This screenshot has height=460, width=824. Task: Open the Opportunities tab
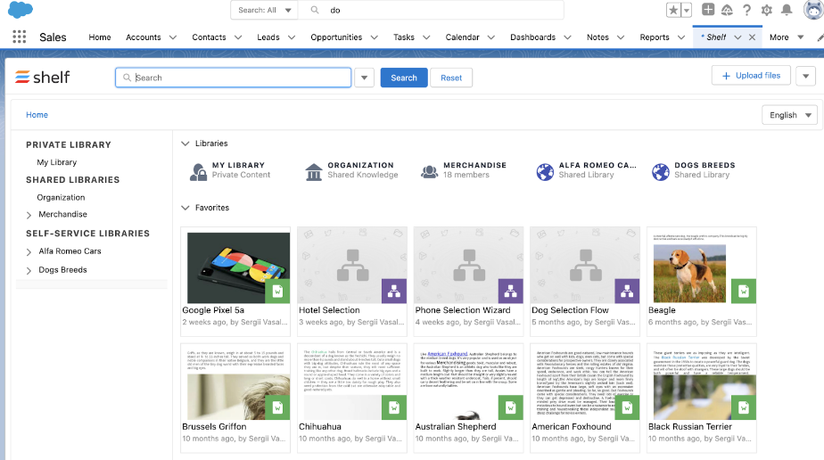coord(336,37)
